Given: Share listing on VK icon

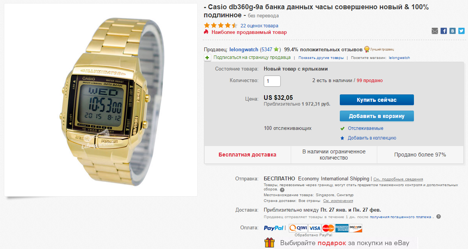Looking at the screenshot, I should coord(453,31).
